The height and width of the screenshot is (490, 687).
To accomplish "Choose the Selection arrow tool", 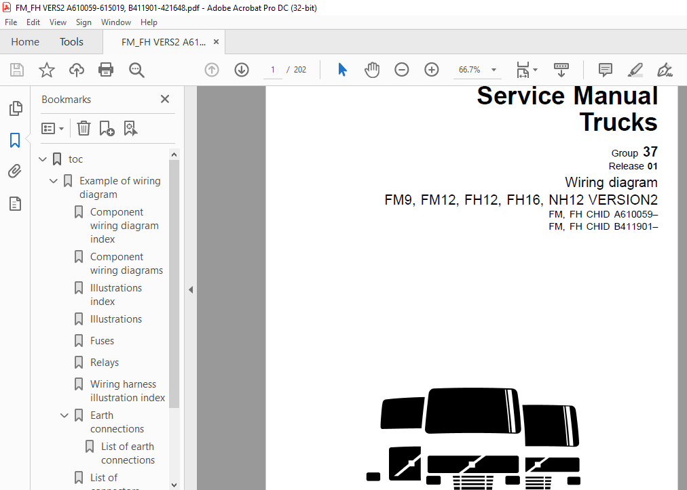I will (x=342, y=70).
